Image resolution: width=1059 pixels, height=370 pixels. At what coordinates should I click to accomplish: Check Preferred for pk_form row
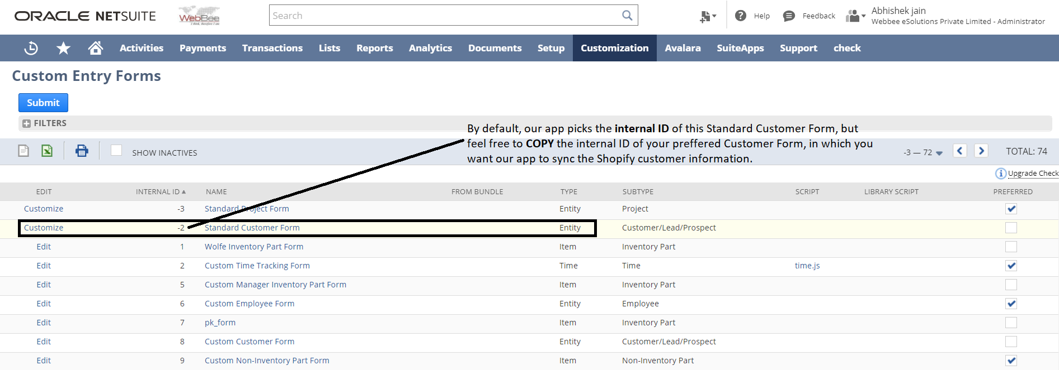[1011, 323]
